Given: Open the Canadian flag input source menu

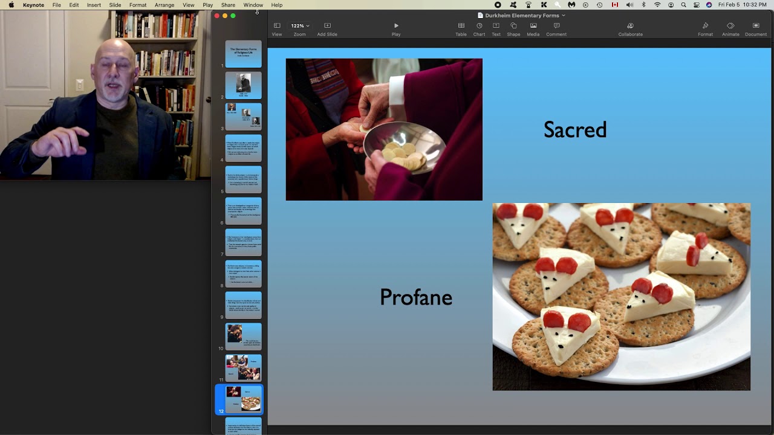Looking at the screenshot, I should (x=615, y=5).
